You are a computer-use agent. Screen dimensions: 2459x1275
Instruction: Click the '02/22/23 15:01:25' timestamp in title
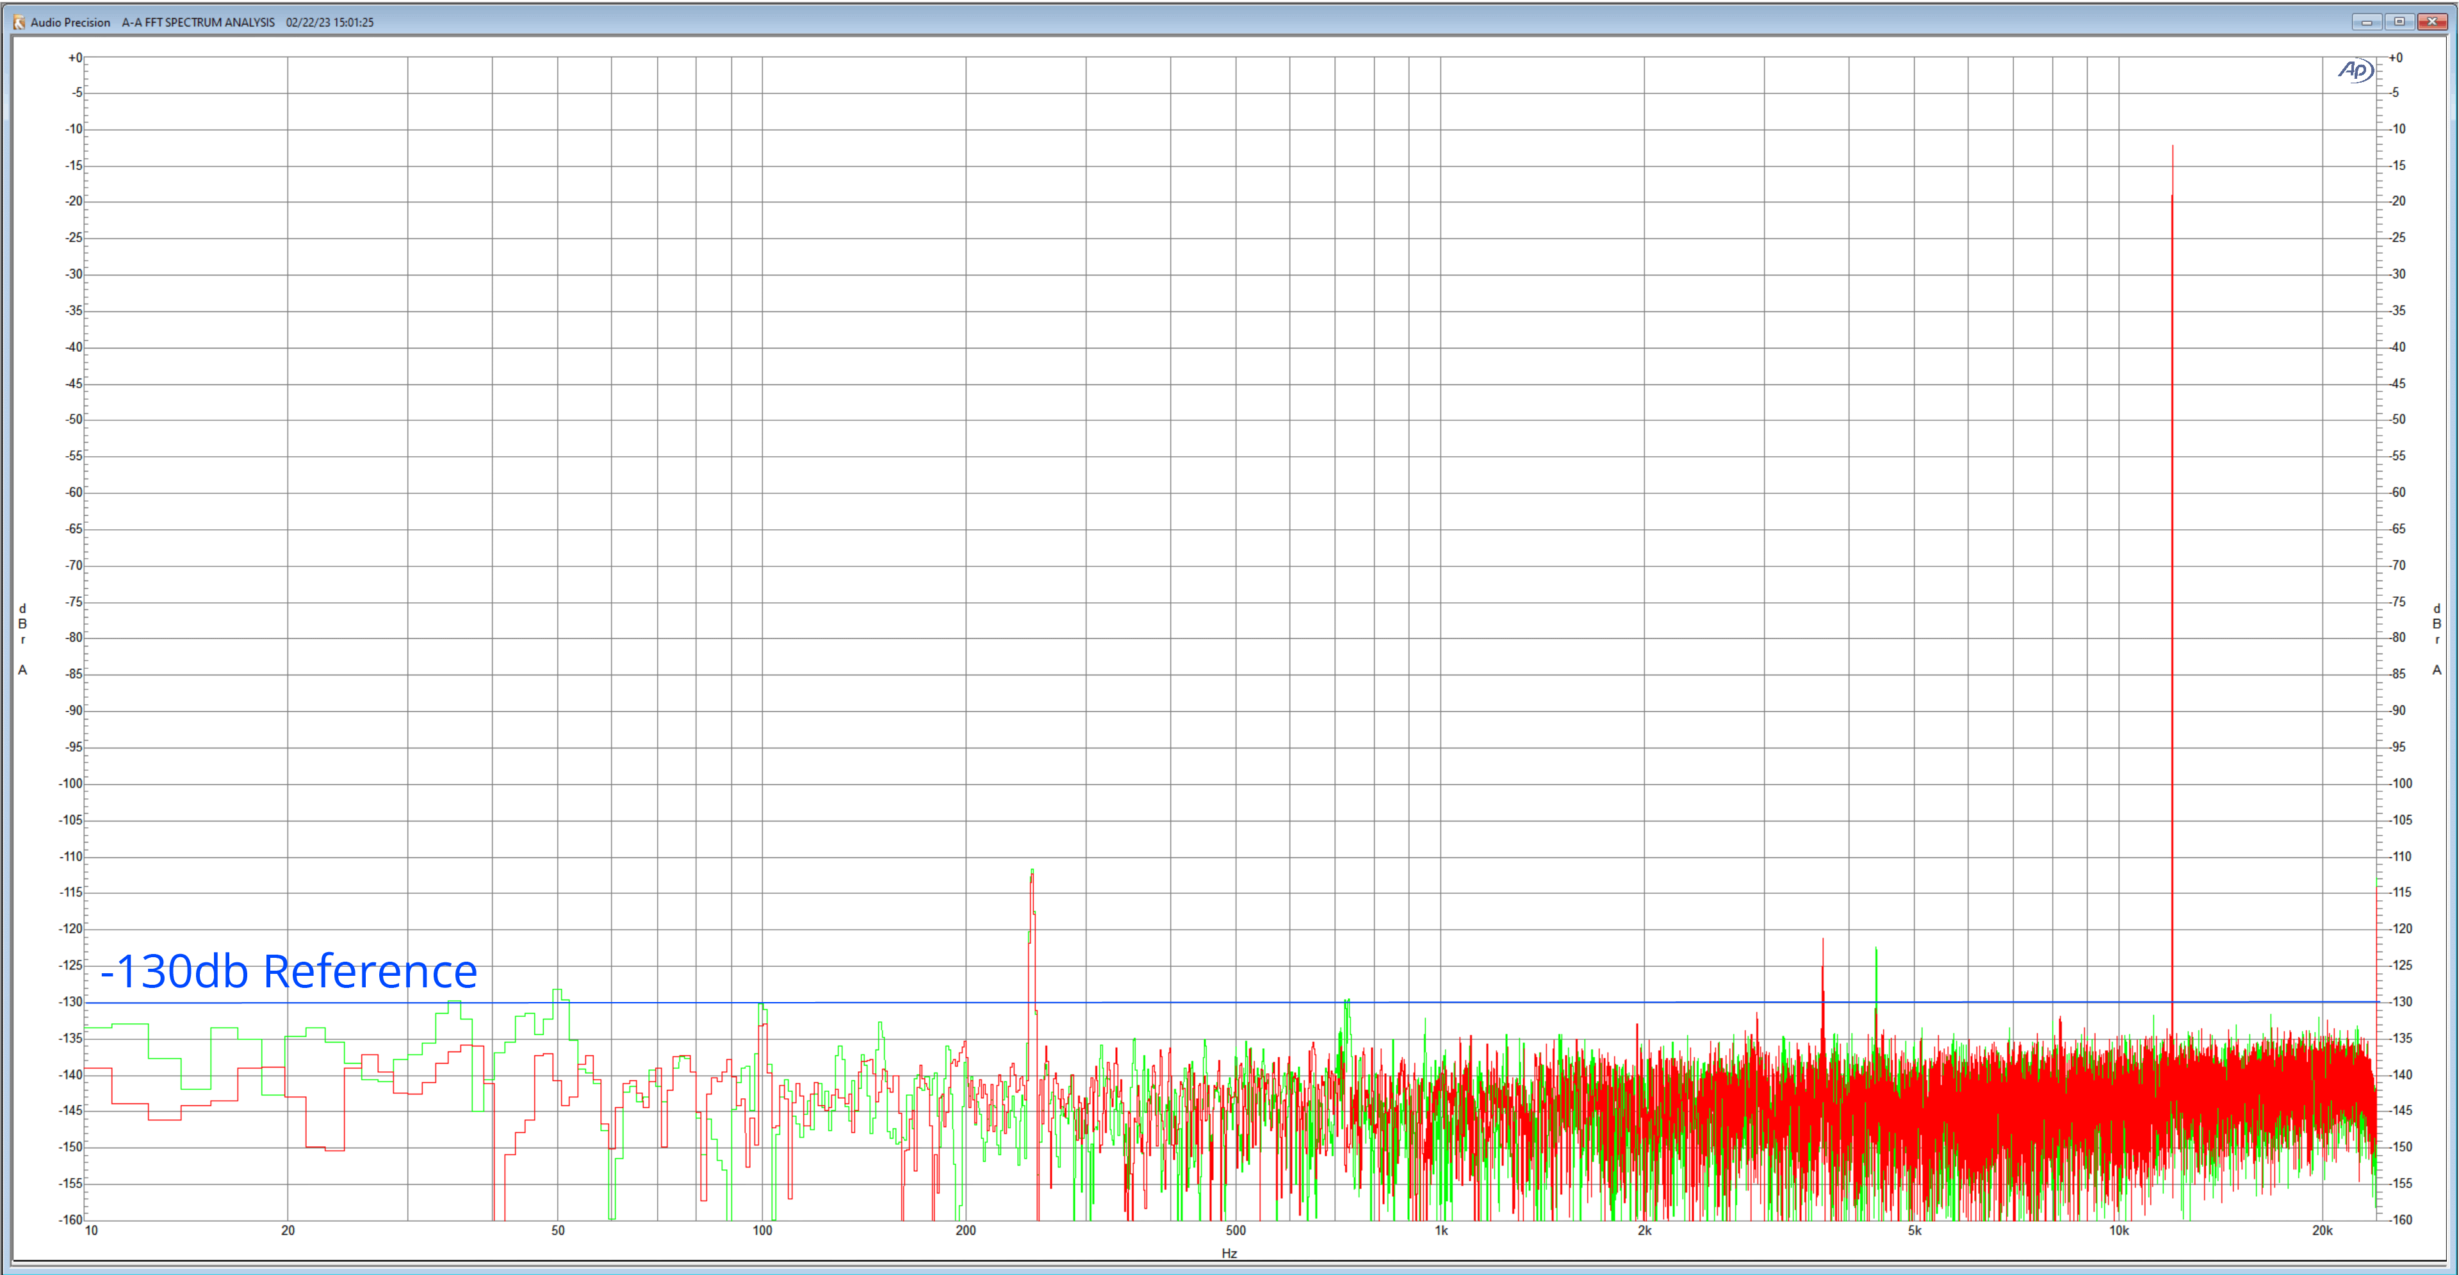tap(329, 22)
